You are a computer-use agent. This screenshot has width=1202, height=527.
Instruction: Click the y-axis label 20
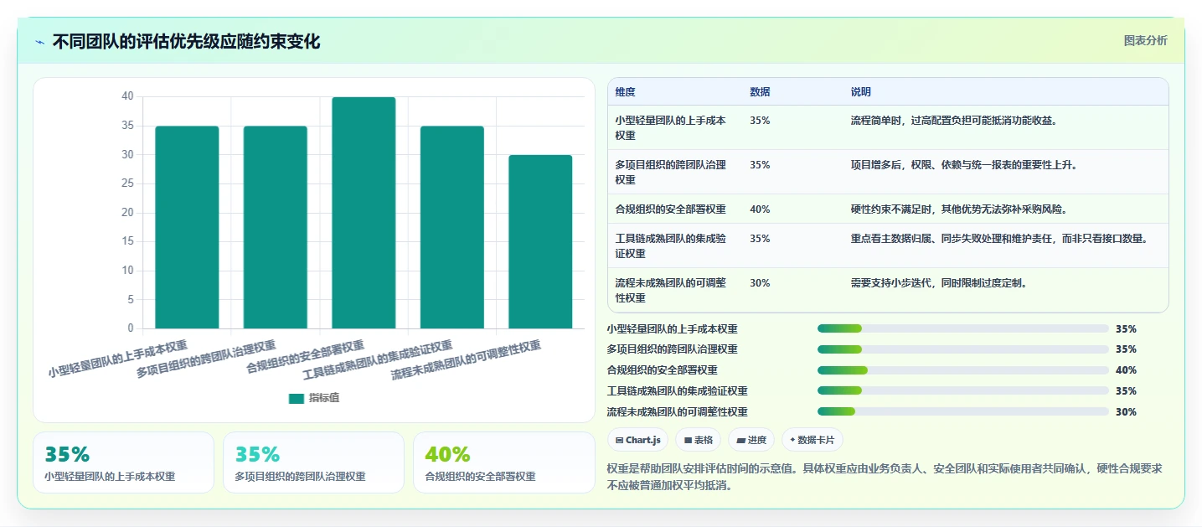[x=127, y=212]
